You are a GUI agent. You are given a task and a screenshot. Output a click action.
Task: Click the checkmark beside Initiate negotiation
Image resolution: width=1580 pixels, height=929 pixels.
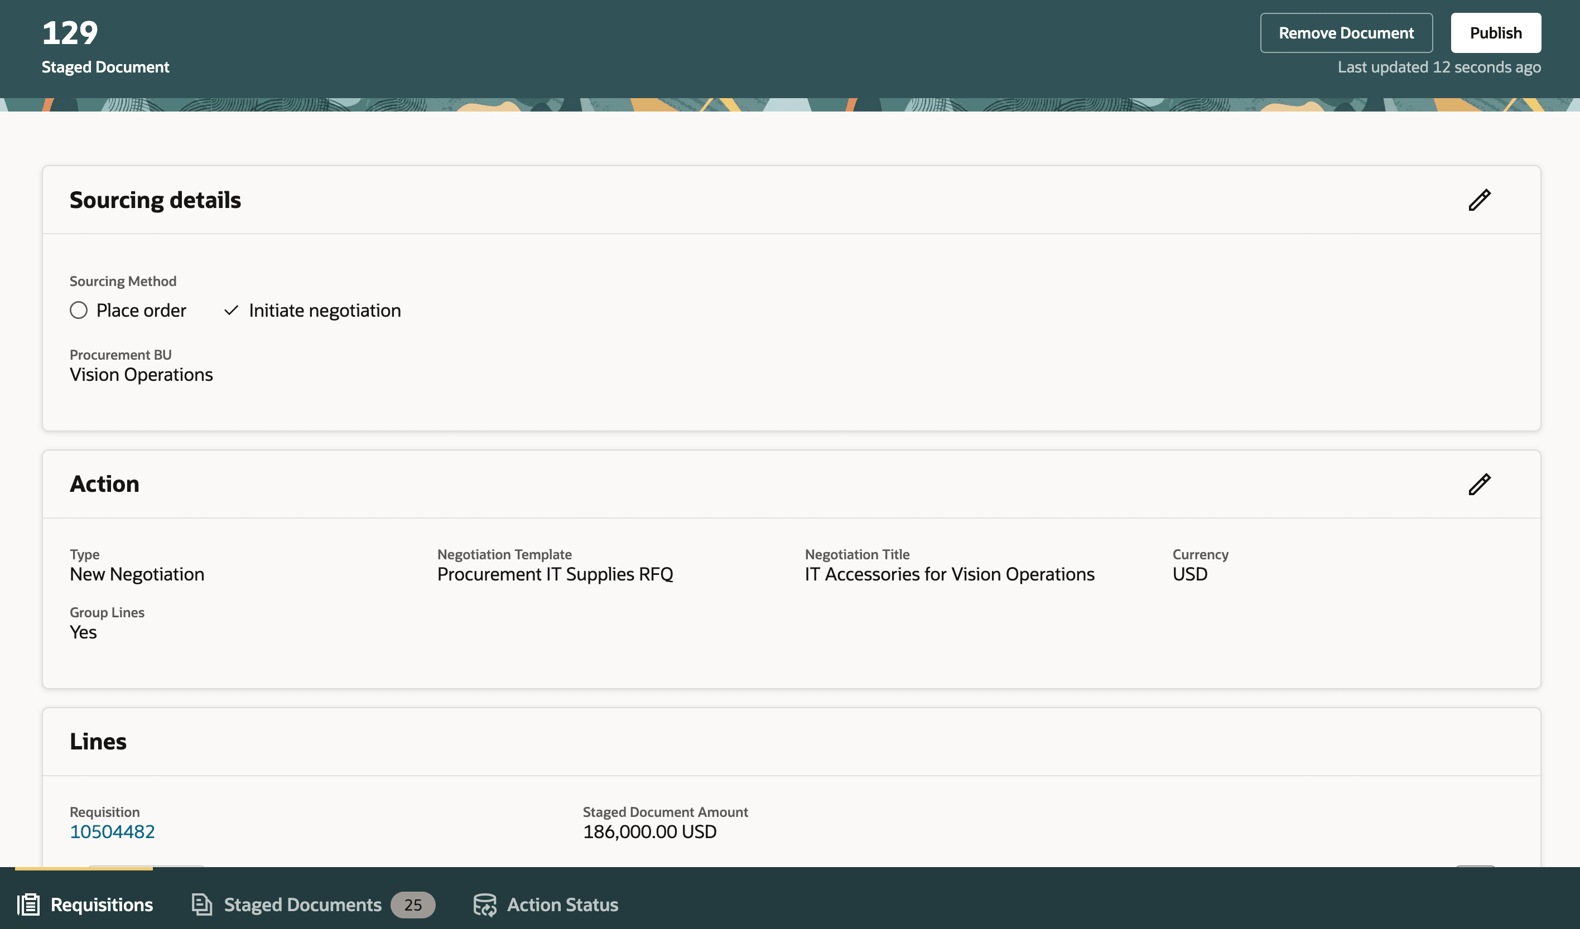[231, 310]
